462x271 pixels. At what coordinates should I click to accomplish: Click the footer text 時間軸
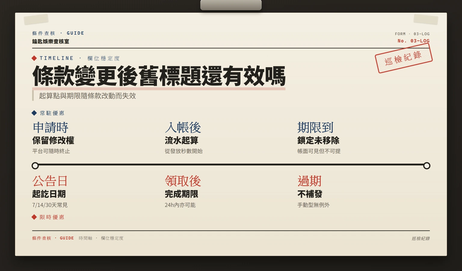pos(85,238)
